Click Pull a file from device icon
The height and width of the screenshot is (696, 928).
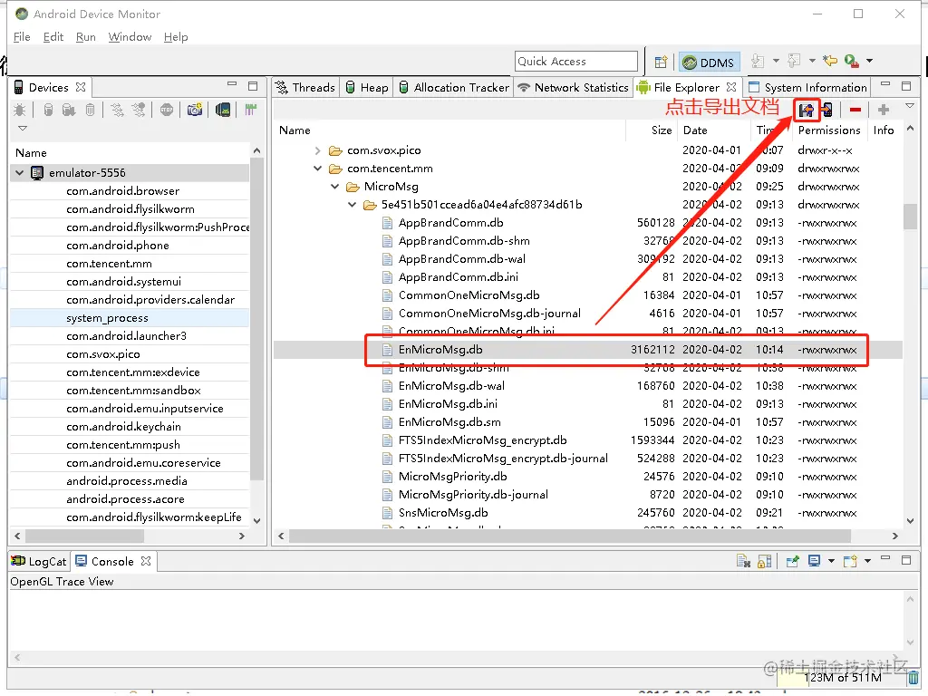[x=806, y=110]
